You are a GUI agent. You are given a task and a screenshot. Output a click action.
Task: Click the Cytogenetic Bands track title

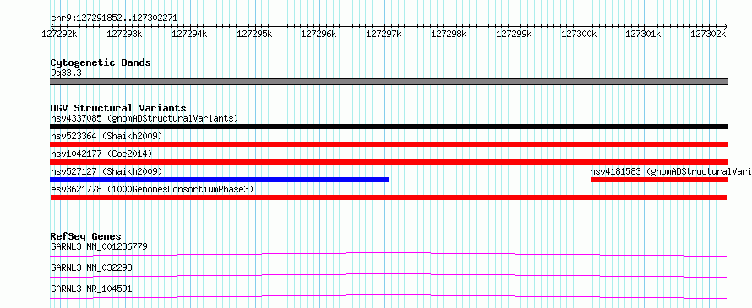(x=101, y=62)
